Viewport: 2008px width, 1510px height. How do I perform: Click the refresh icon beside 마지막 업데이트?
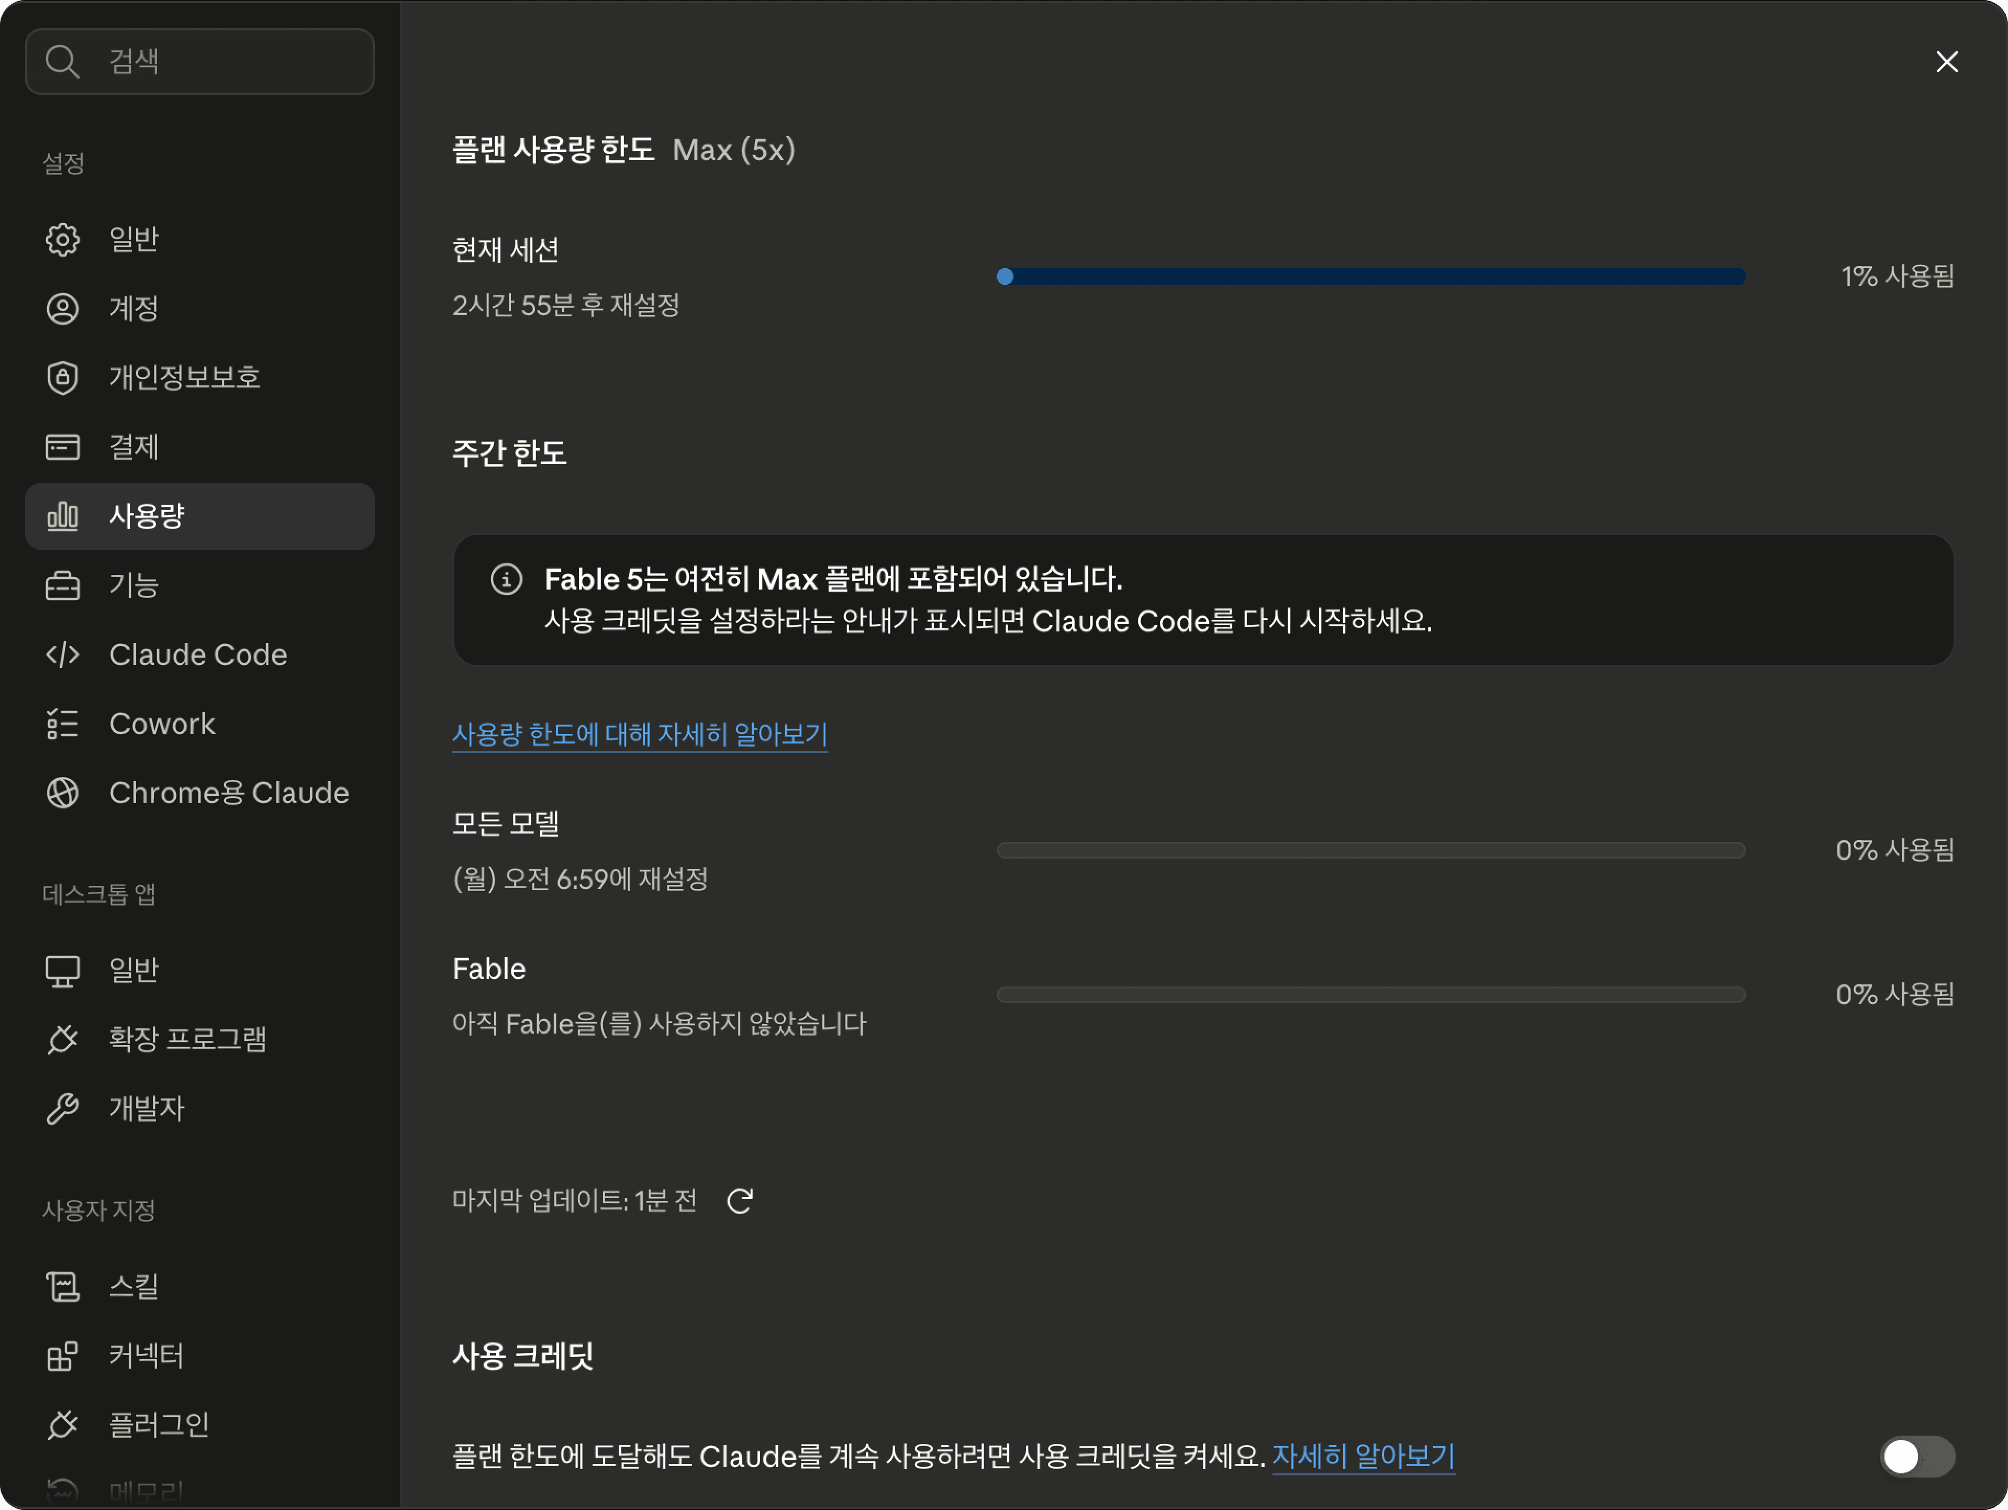pyautogui.click(x=740, y=1201)
